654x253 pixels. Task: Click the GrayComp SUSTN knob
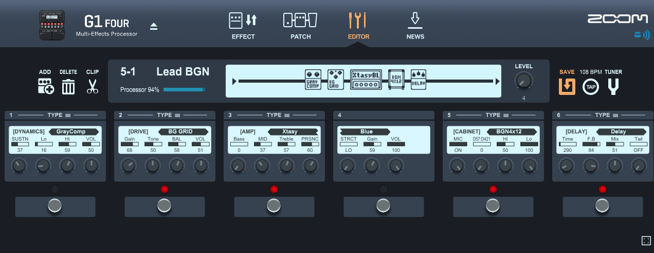[19, 165]
